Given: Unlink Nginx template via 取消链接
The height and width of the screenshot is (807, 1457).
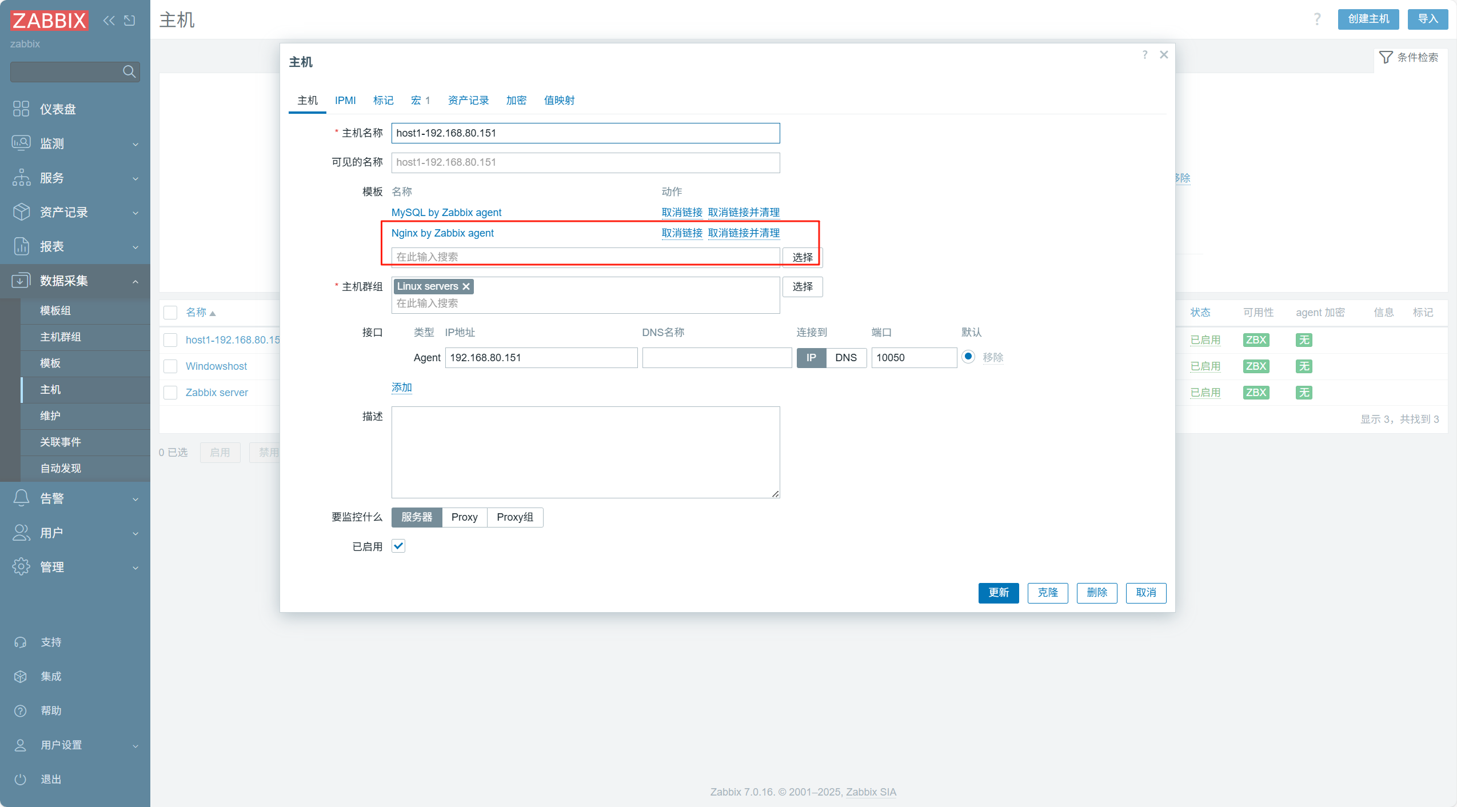Looking at the screenshot, I should coord(682,233).
